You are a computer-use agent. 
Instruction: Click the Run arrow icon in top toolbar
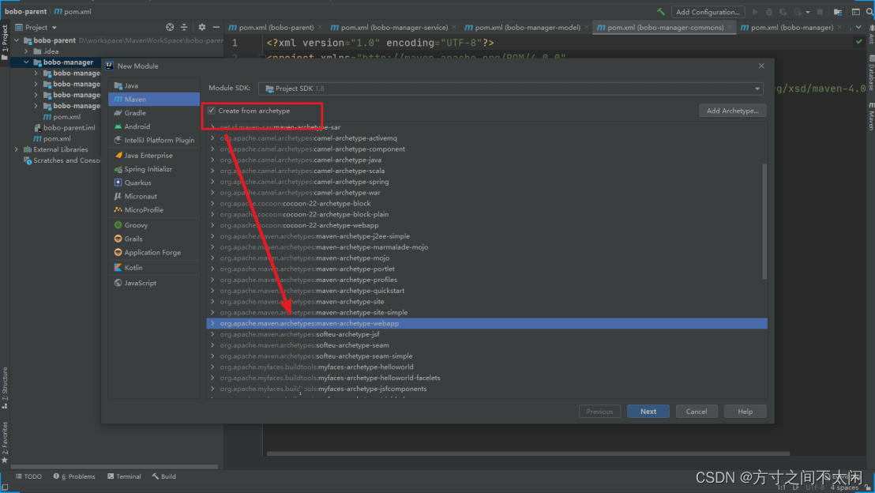pyautogui.click(x=755, y=12)
